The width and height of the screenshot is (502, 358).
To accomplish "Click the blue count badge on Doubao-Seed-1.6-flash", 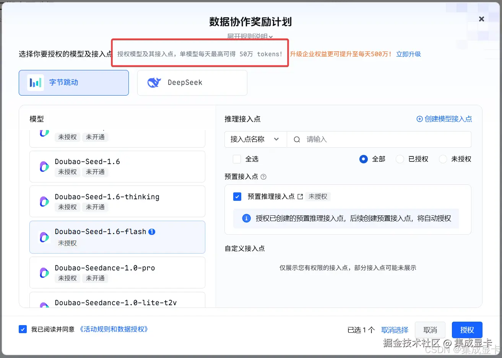I will pyautogui.click(x=152, y=232).
